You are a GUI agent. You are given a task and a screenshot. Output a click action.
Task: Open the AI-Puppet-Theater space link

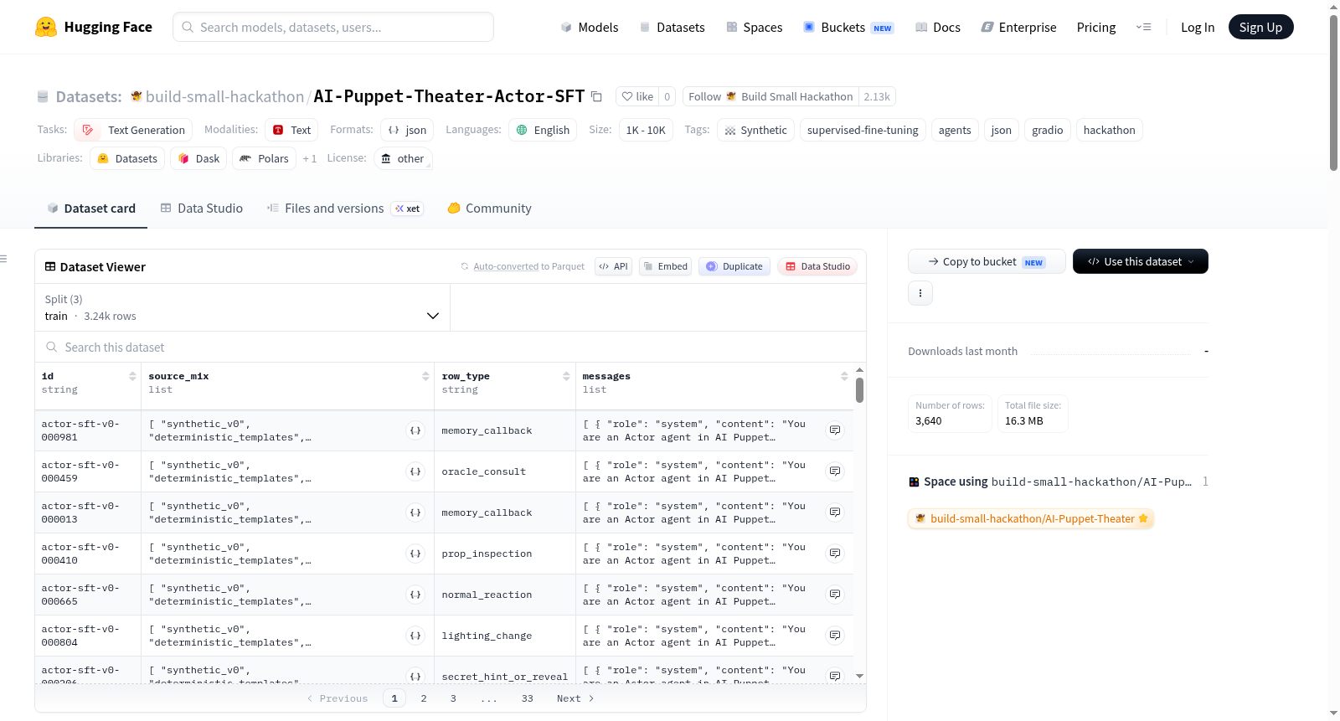[1030, 518]
